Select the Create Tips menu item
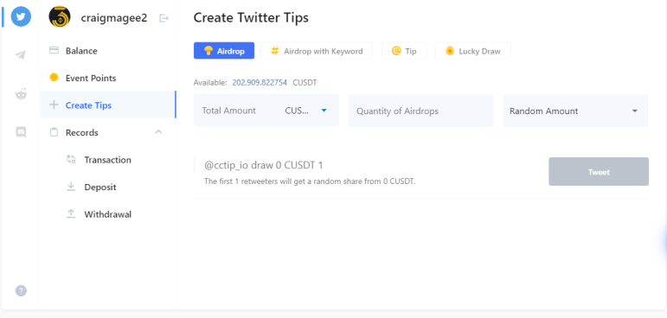 [x=108, y=105]
